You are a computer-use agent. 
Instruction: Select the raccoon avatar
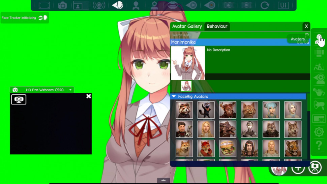click(x=206, y=110)
